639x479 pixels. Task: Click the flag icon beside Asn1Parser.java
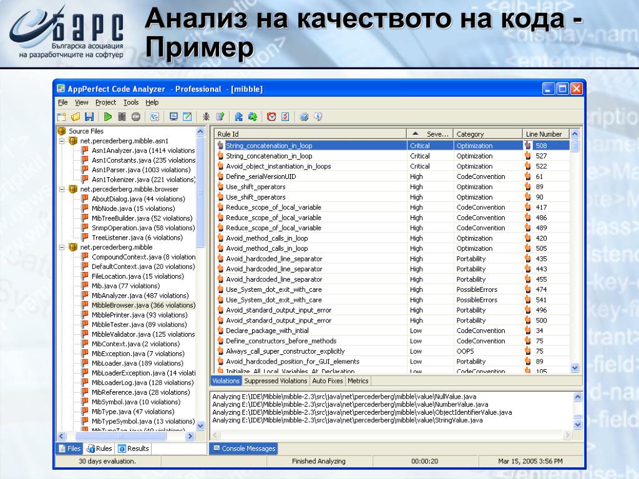click(85, 170)
